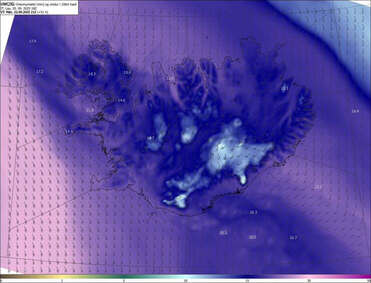The width and height of the screenshot is (371, 283).
Task: Click the 14.3 value on the Westfjords
Action: (92, 74)
